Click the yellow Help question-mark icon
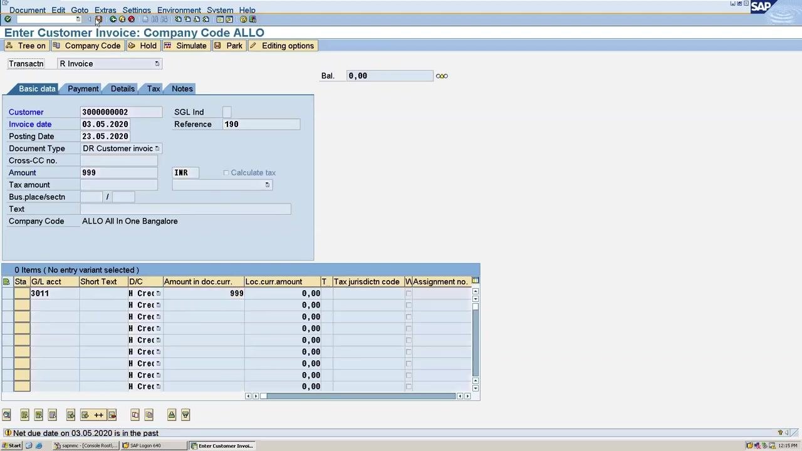802x451 pixels. point(243,19)
